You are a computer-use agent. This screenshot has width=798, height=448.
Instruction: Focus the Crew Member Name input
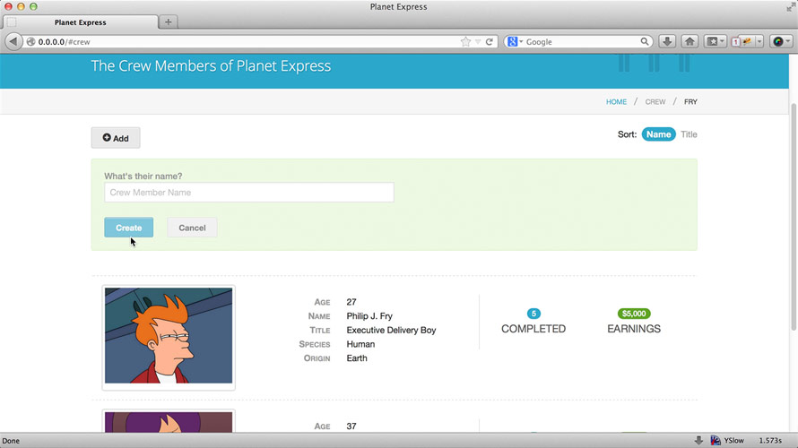click(249, 193)
